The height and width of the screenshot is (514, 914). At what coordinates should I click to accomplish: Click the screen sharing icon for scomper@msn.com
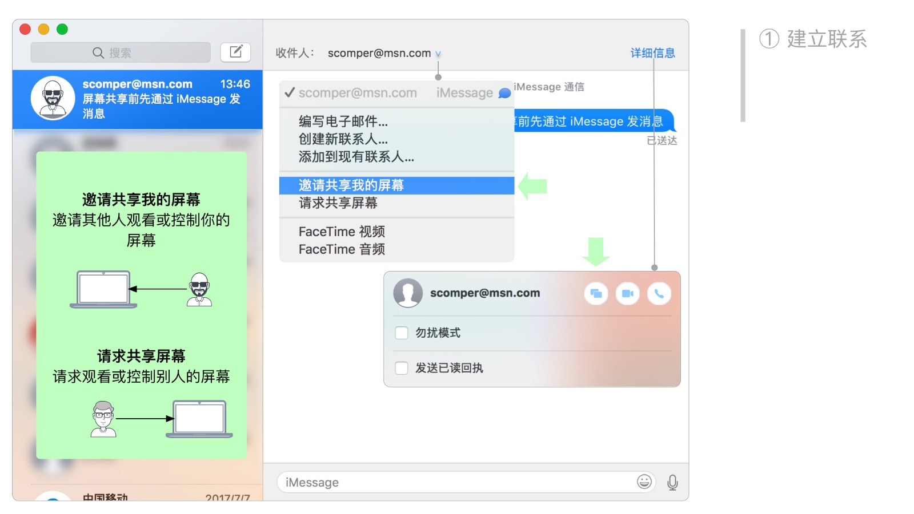[596, 293]
